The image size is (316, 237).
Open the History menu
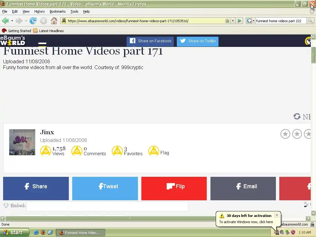(39, 11)
